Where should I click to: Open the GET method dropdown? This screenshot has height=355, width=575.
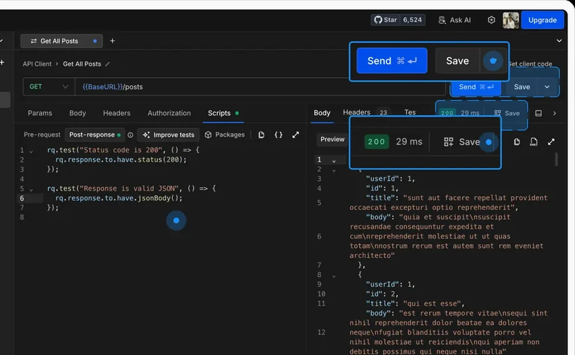click(49, 87)
